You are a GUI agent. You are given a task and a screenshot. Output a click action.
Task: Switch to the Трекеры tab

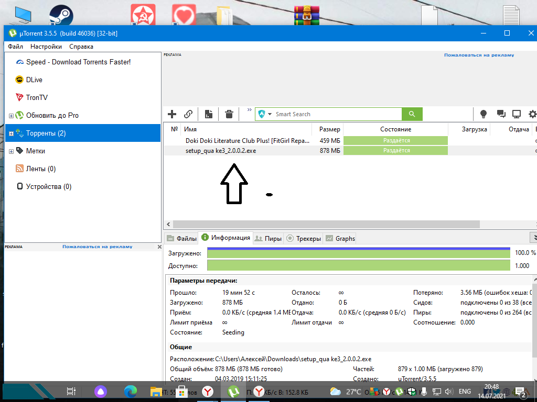(304, 238)
